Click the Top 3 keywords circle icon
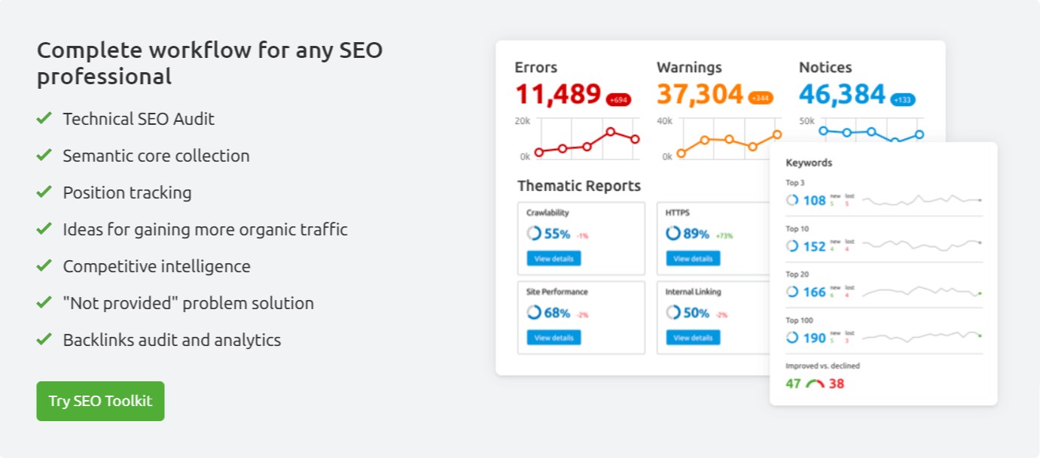 (791, 200)
